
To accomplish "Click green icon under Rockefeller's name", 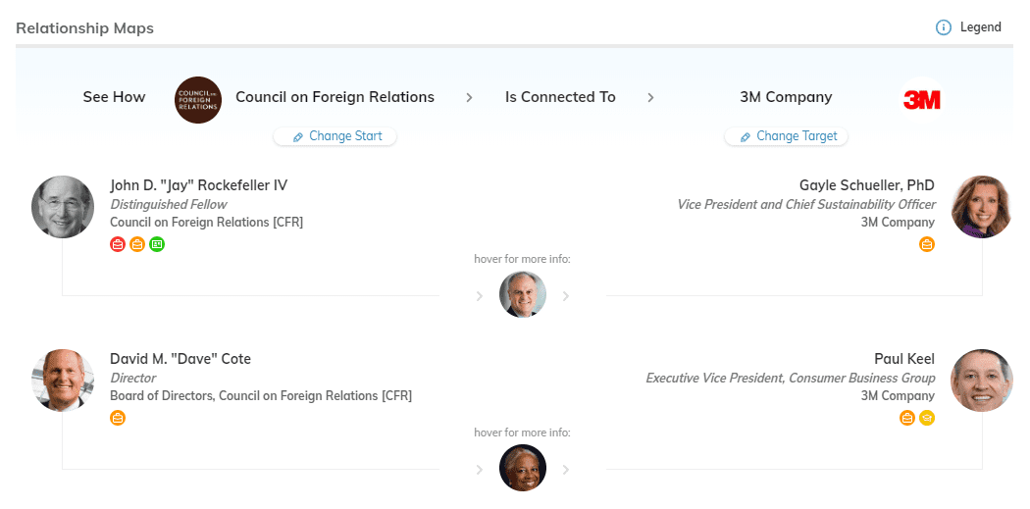I will [157, 244].
